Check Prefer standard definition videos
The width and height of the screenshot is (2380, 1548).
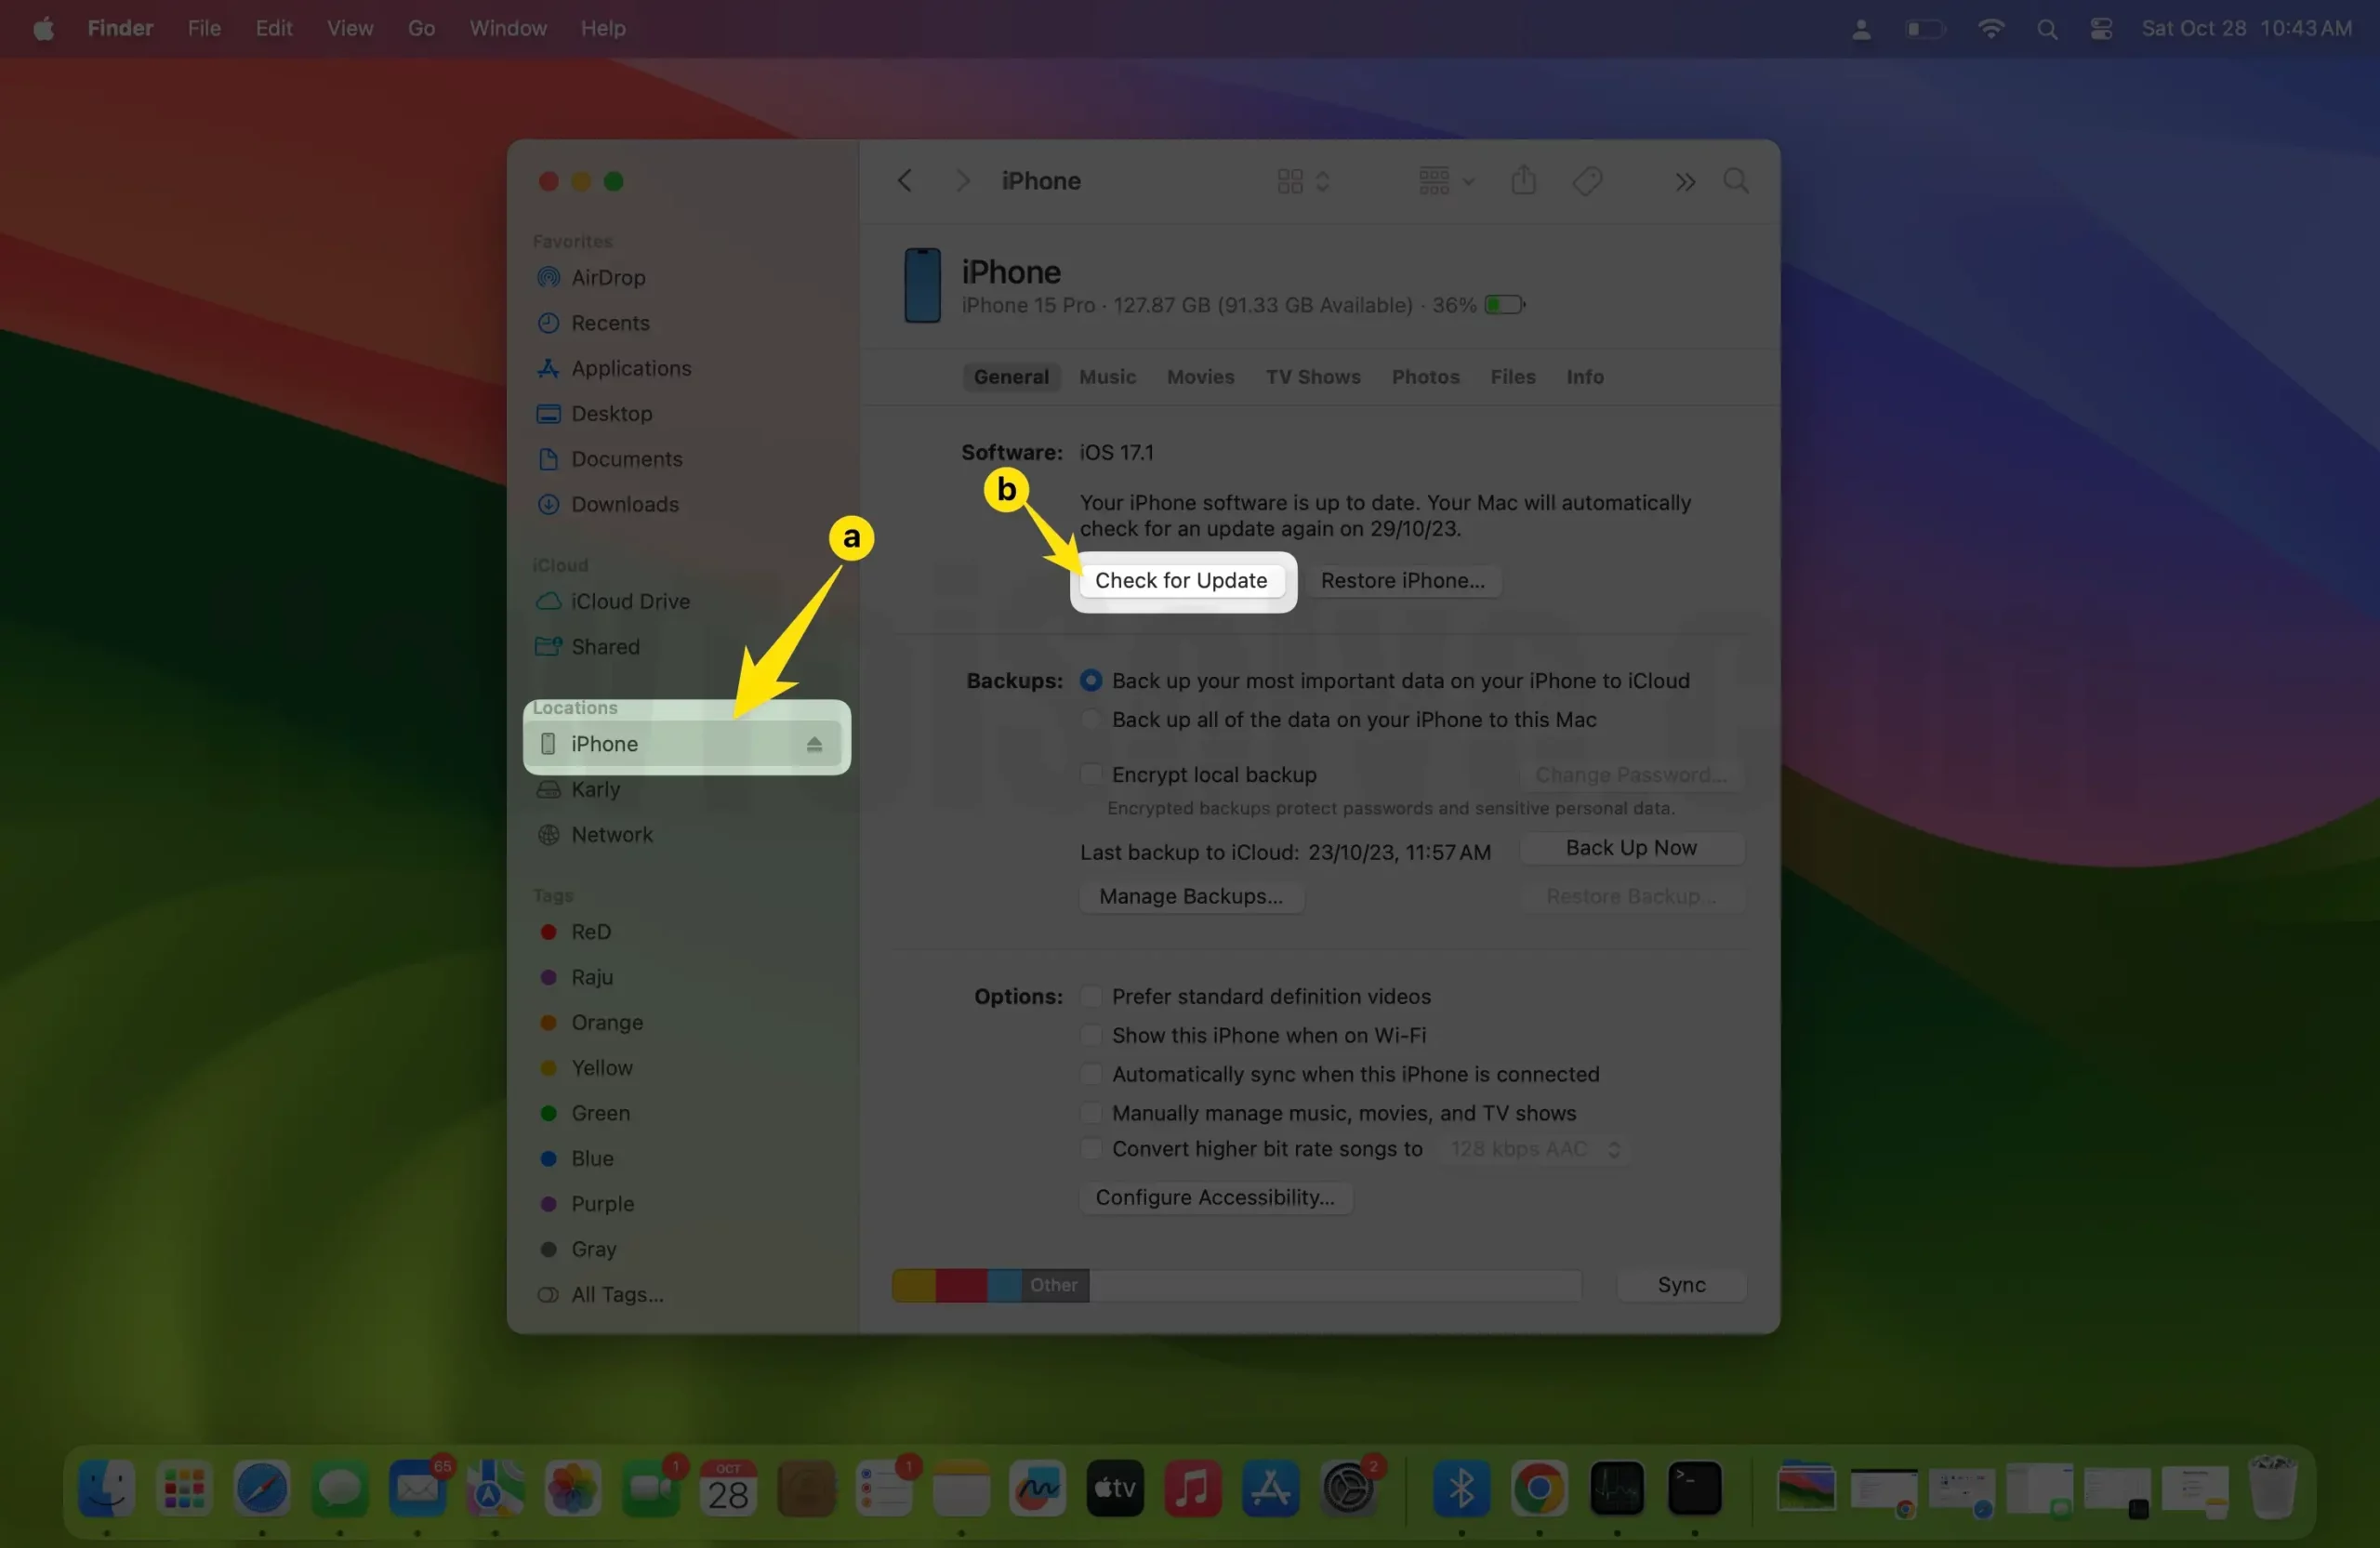pyautogui.click(x=1091, y=997)
